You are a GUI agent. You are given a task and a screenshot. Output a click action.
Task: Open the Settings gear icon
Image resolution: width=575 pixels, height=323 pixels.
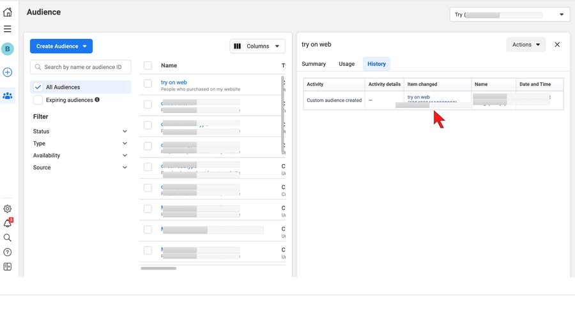(x=8, y=209)
